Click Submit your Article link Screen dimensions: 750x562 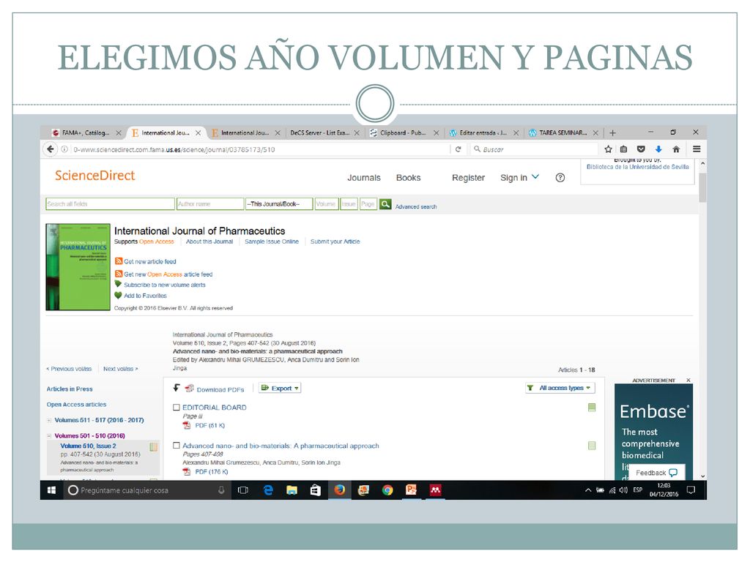coord(335,241)
